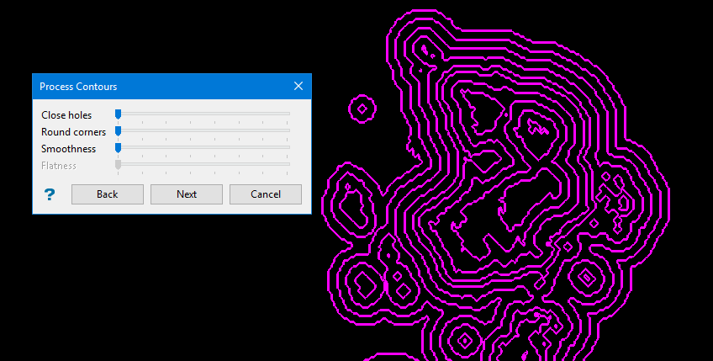The image size is (713, 361).
Task: Close the Process Contours dialog window
Action: click(298, 86)
